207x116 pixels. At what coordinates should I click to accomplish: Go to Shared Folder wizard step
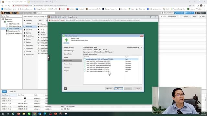pos(68,54)
